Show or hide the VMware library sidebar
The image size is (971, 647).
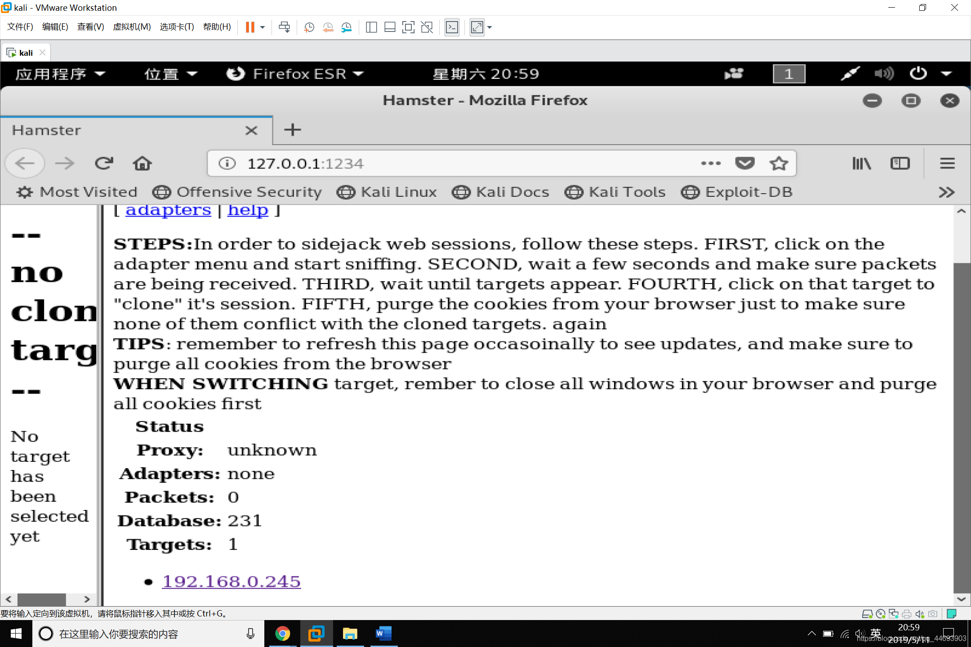(371, 27)
